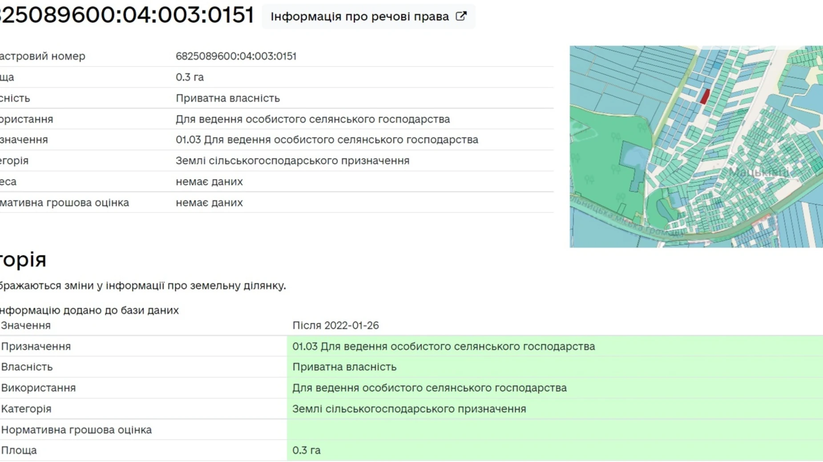
Task: Click the large cadastral number heading at top
Action: pos(127,15)
